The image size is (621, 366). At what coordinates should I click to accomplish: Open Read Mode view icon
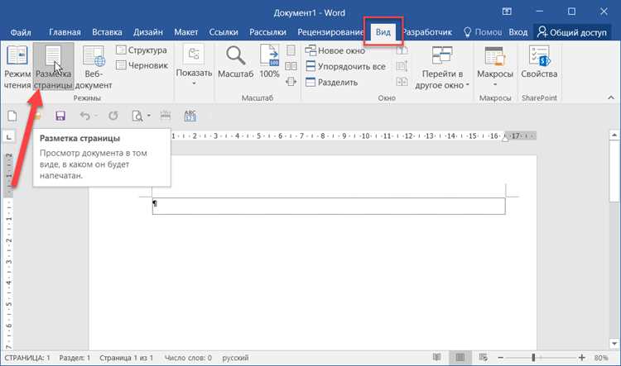coord(17,55)
